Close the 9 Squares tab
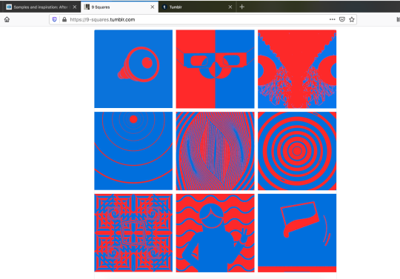The width and height of the screenshot is (400, 279). tap(153, 7)
